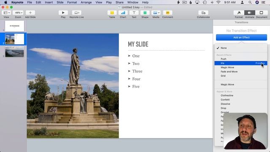Open the File menu
The height and width of the screenshot is (152, 270).
(x=30, y=3)
